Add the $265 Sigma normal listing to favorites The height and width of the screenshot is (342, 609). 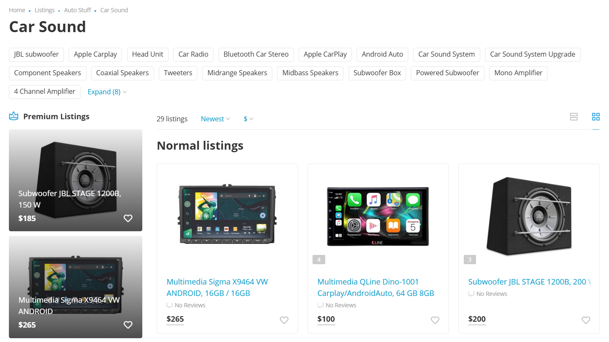[x=284, y=320]
